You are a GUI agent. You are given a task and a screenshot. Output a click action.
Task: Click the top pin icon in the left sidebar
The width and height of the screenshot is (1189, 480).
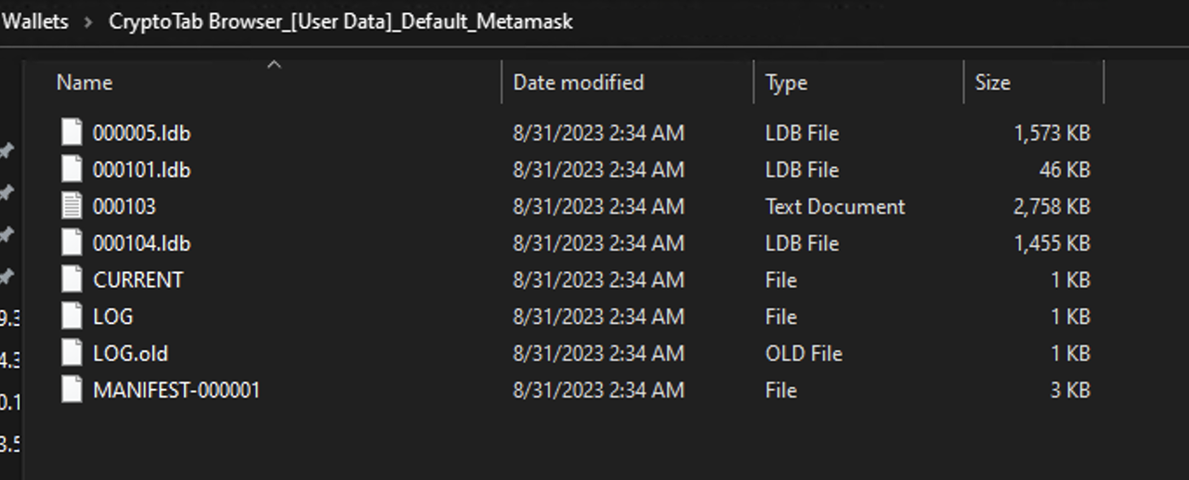pos(7,149)
